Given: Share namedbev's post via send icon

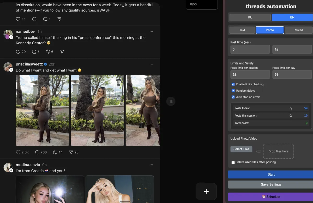Looking at the screenshot, I should 62,52.
